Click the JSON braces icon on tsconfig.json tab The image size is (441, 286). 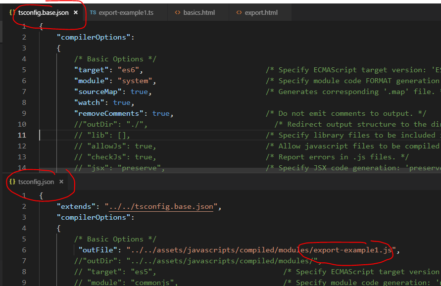[12, 182]
